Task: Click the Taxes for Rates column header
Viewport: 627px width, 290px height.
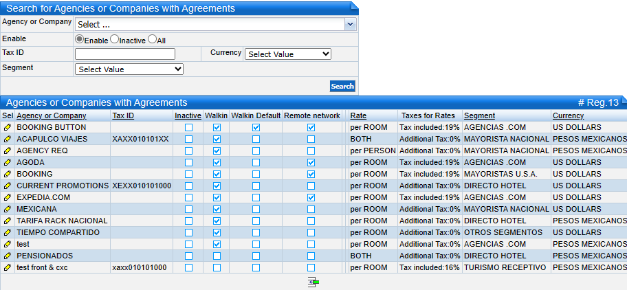Action: click(x=428, y=116)
